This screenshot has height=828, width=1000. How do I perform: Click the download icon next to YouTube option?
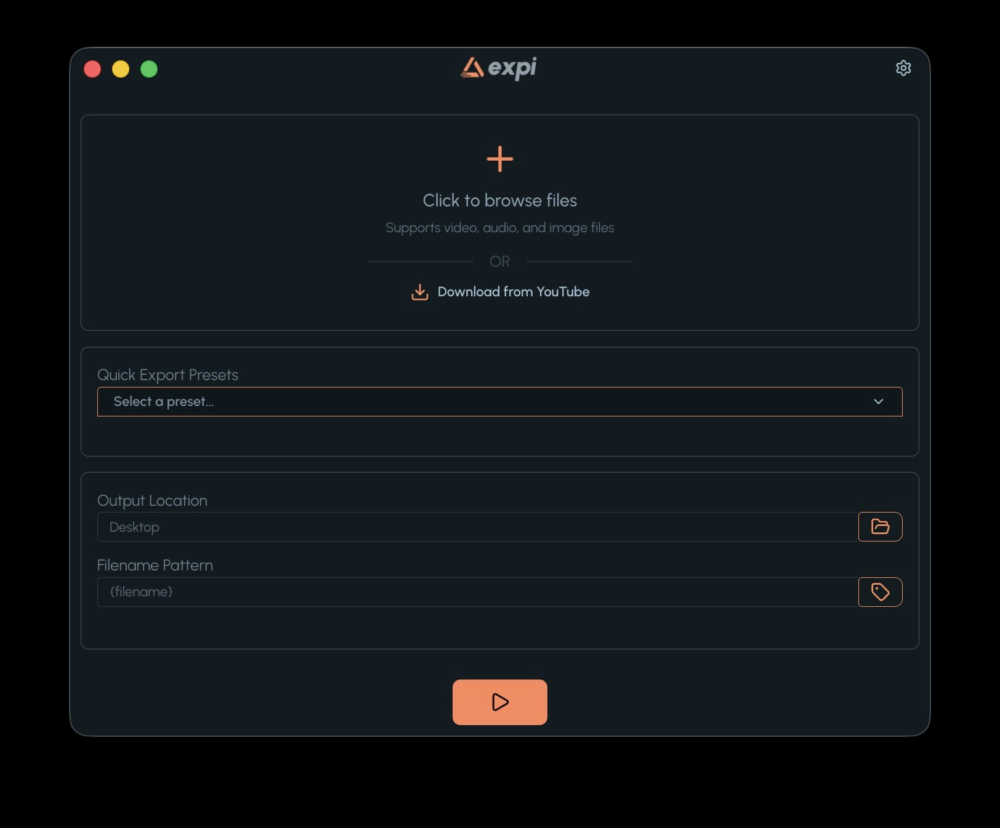click(419, 292)
